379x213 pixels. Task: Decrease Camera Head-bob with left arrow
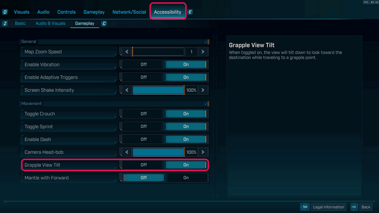point(127,152)
